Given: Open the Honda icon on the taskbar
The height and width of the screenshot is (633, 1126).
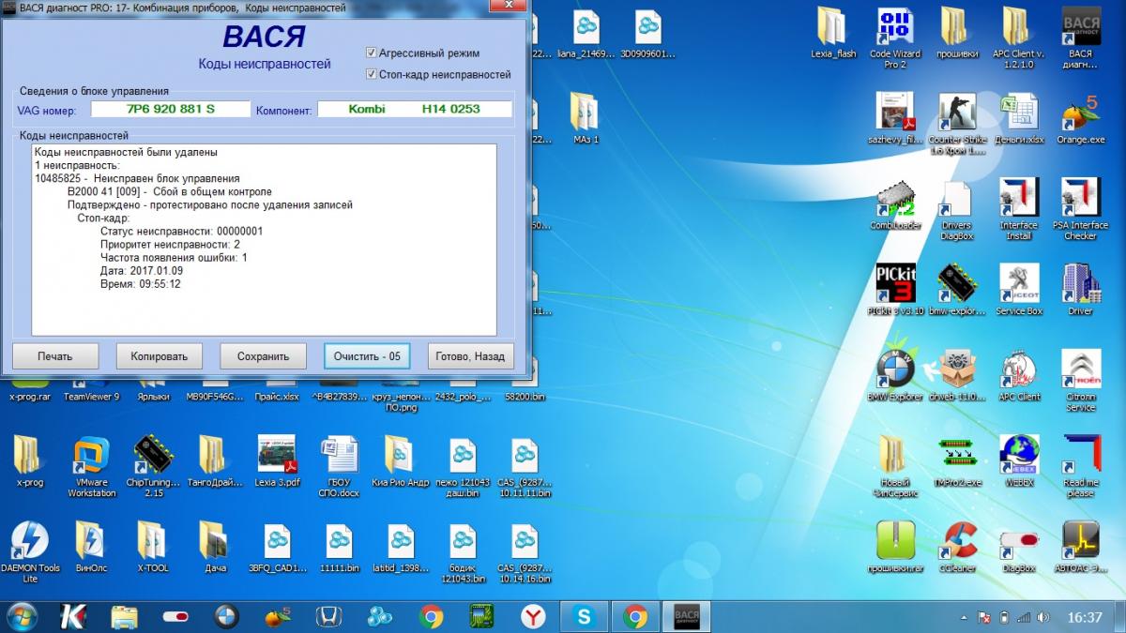Looking at the screenshot, I should [327, 616].
